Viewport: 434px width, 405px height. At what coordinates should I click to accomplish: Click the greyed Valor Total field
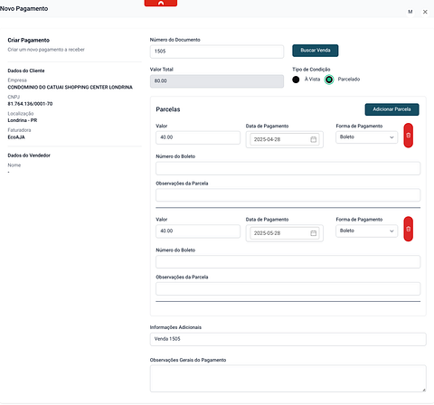[217, 81]
